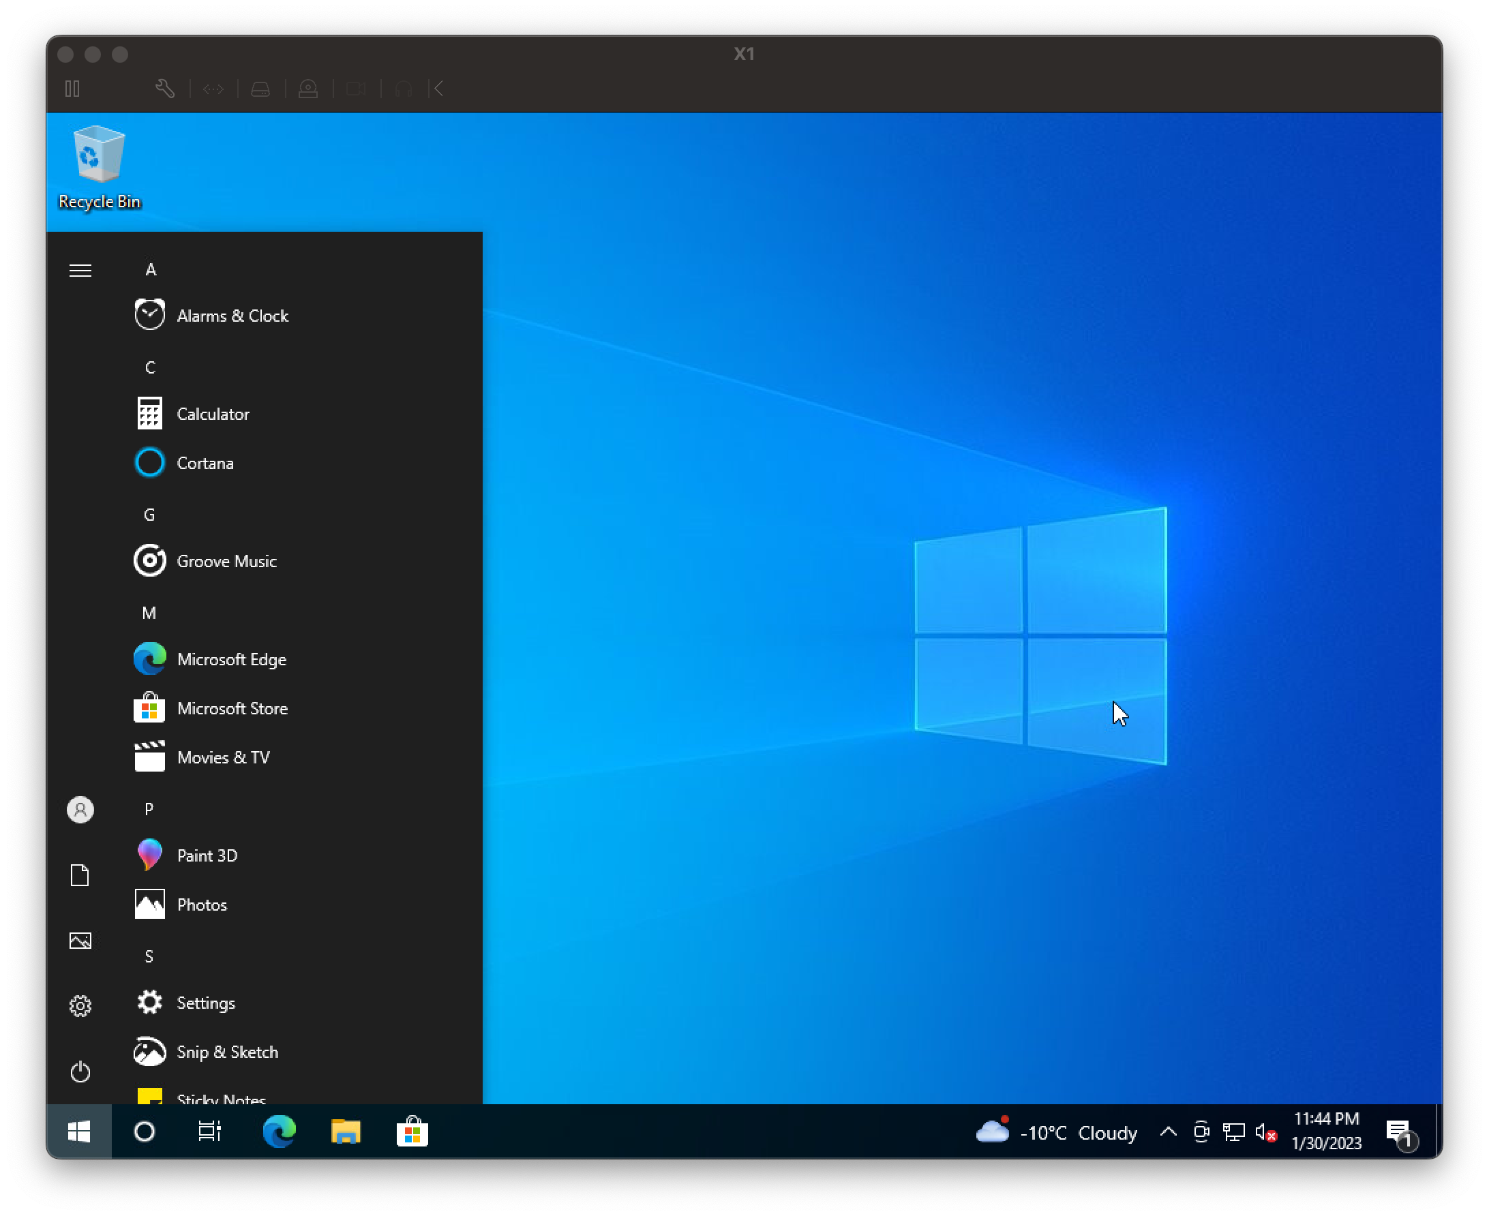Click the letter M section header
1489x1216 pixels.
click(x=149, y=613)
